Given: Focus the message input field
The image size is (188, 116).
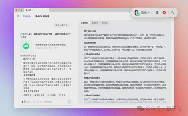Looking at the screenshot, I should click(x=46, y=102).
